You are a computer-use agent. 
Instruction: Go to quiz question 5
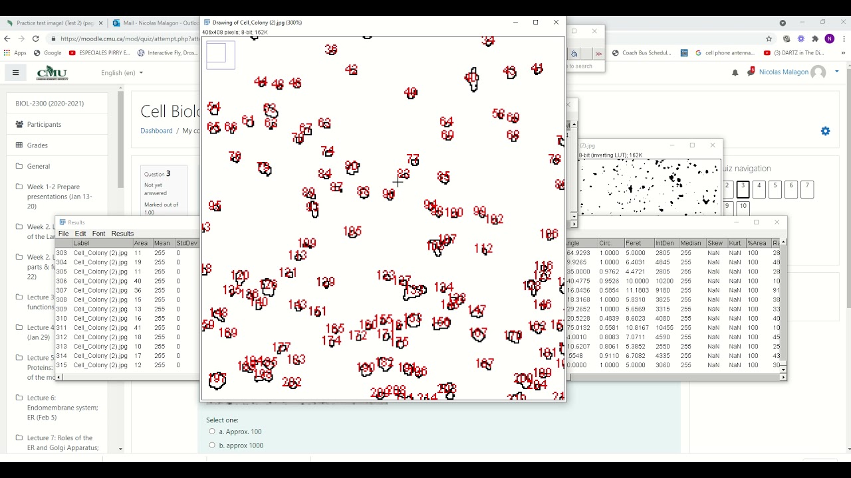tap(775, 189)
